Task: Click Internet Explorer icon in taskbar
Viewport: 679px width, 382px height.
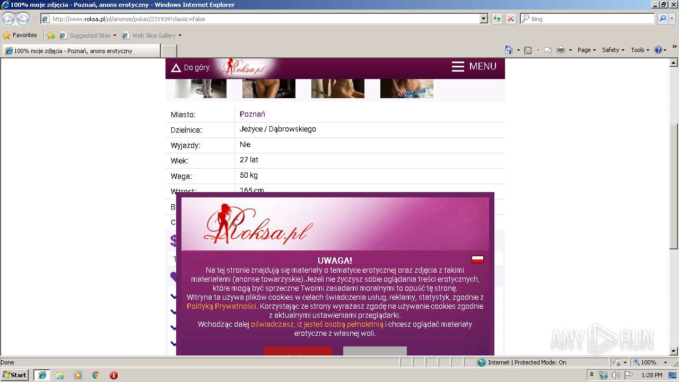Action: tap(42, 375)
